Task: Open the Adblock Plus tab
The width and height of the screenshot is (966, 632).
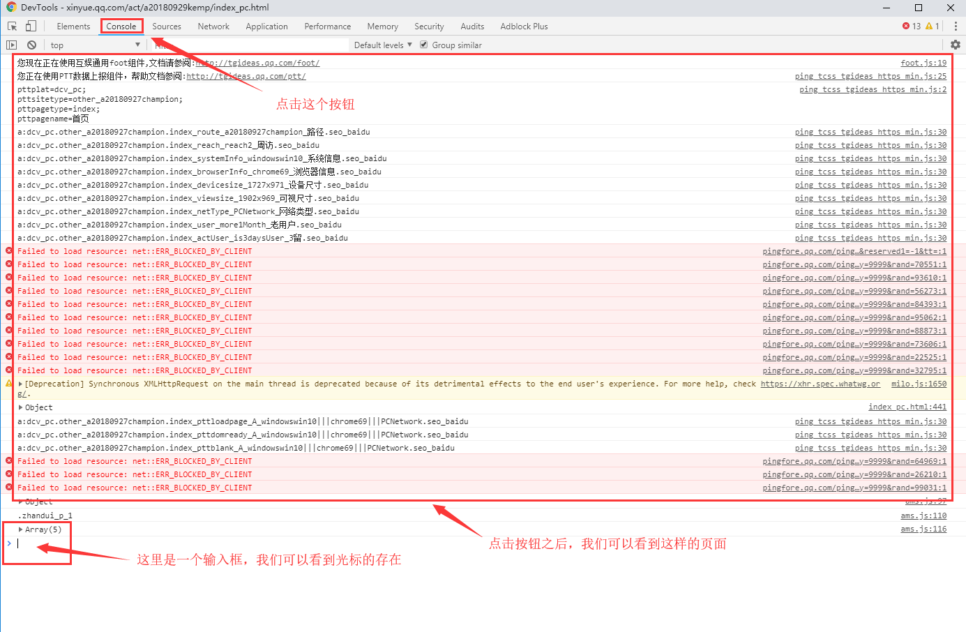Action: [x=524, y=27]
